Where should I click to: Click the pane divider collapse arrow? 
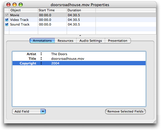(80, 36)
